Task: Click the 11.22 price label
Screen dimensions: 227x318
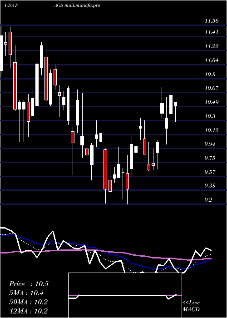Action: pos(212,46)
